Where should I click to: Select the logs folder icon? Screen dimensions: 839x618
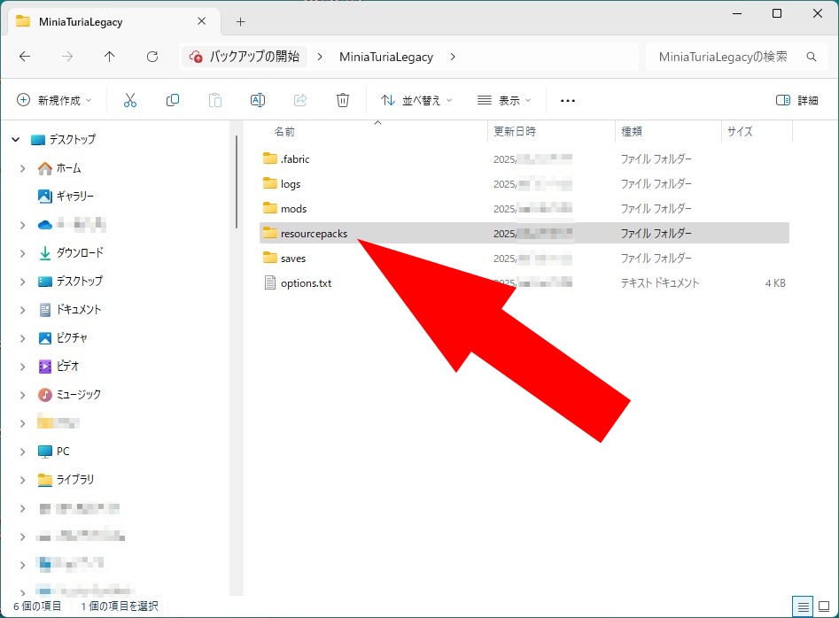tap(270, 183)
